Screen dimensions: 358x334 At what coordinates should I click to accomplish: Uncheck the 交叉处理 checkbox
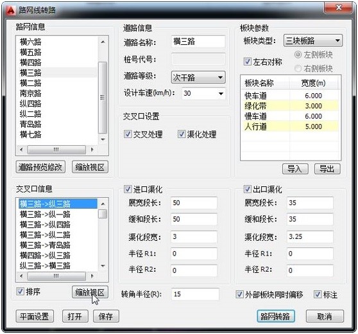pyautogui.click(x=128, y=134)
